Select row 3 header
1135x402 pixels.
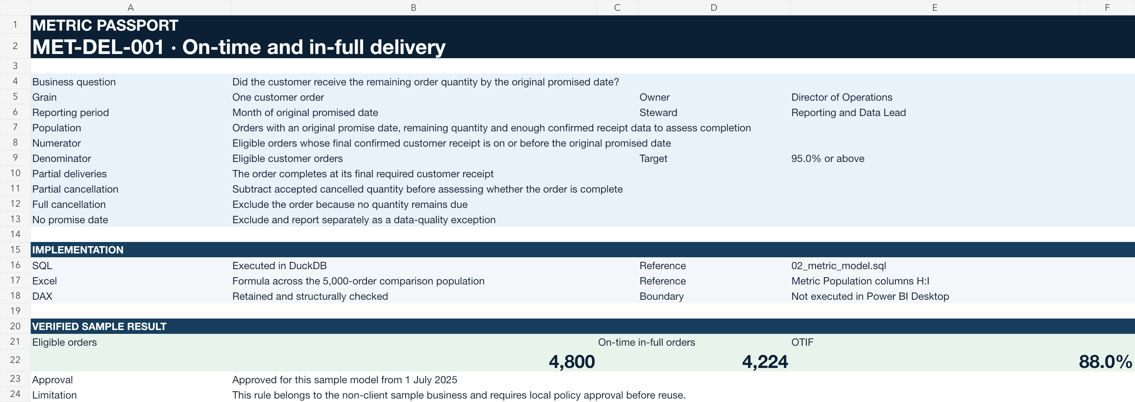tap(15, 65)
